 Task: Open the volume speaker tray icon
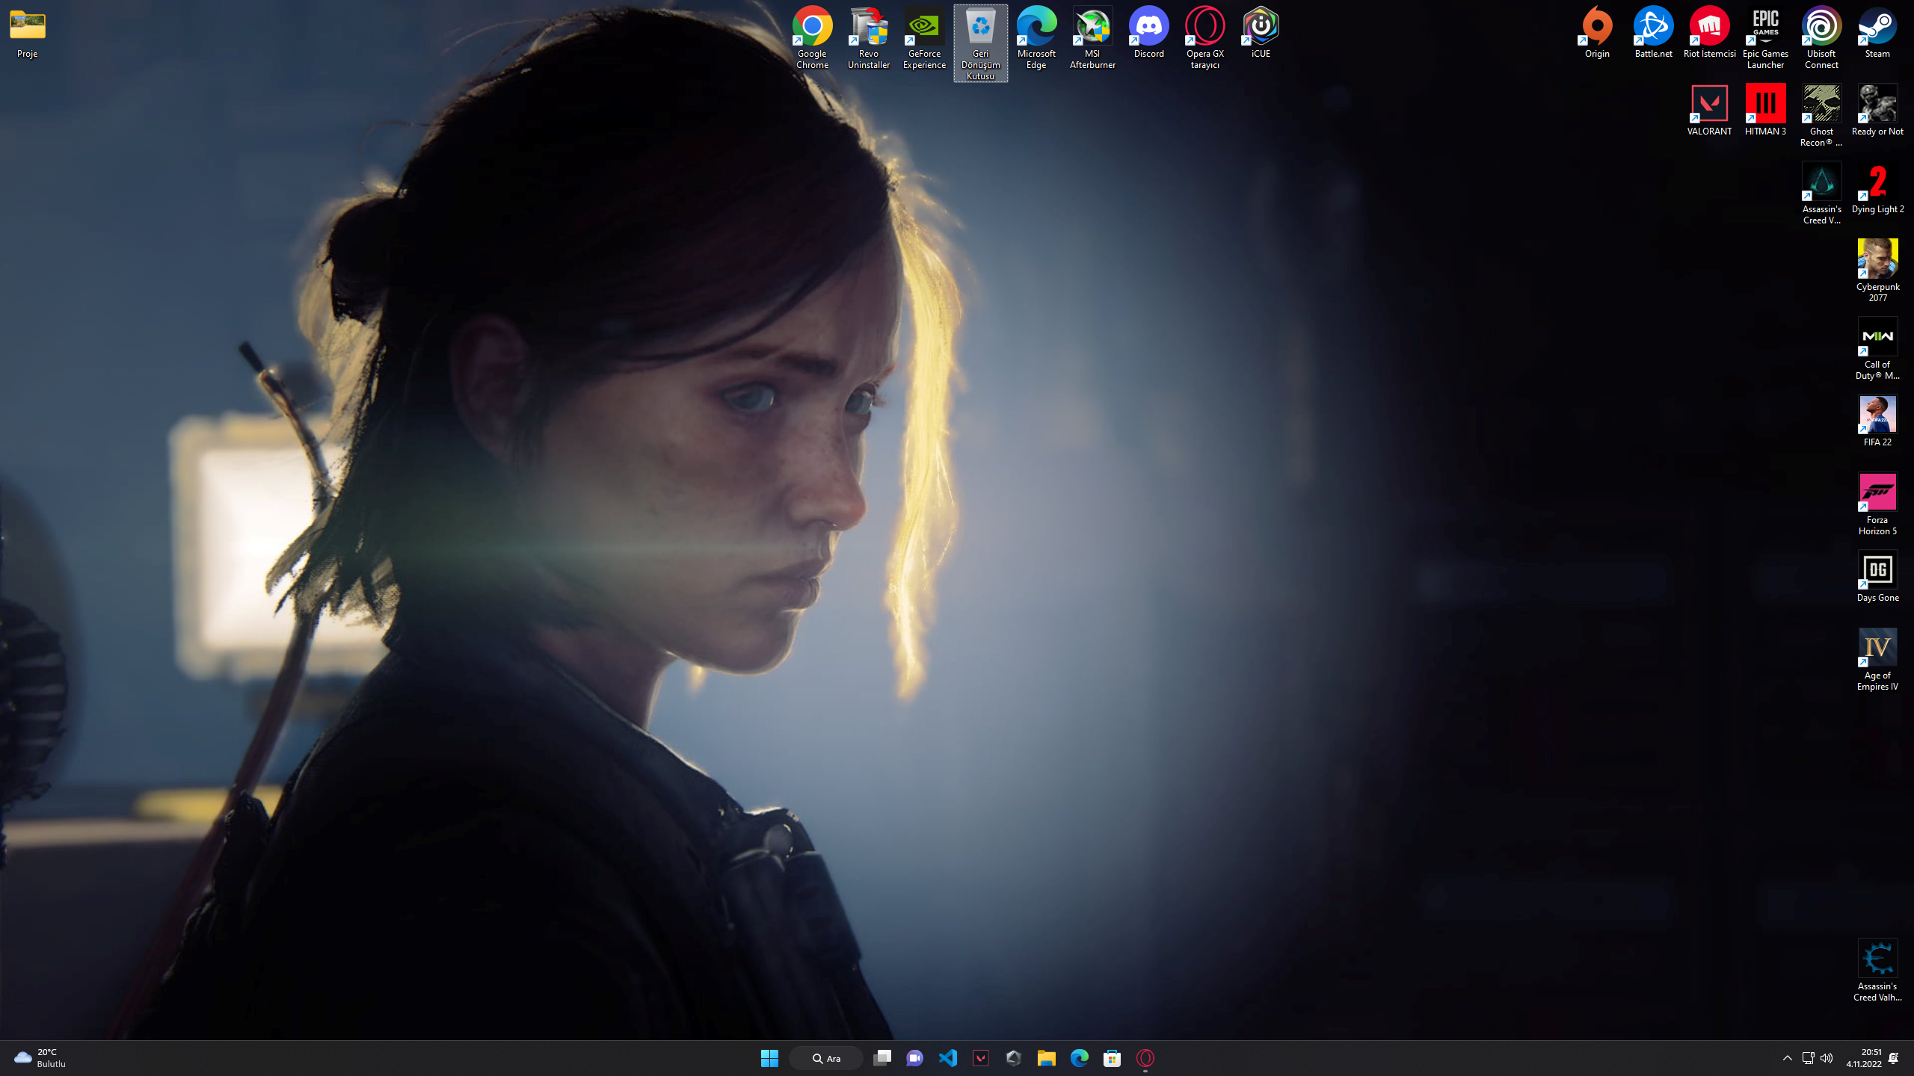(1827, 1058)
